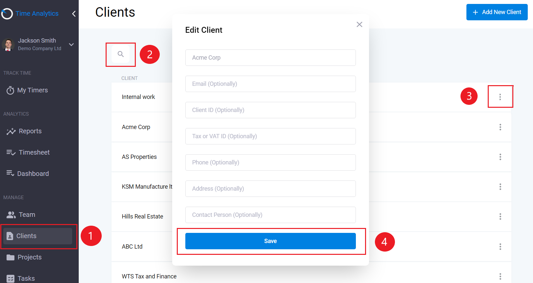Open the Dashboard icon in sidebar

(x=10, y=173)
